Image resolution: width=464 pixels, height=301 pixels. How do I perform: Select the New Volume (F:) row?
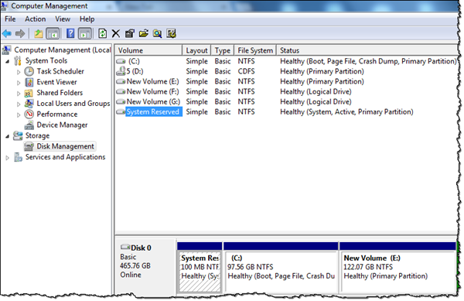[286, 91]
